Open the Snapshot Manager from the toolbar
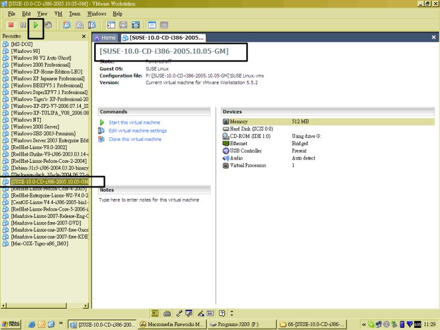The image size is (440, 330). click(92, 25)
